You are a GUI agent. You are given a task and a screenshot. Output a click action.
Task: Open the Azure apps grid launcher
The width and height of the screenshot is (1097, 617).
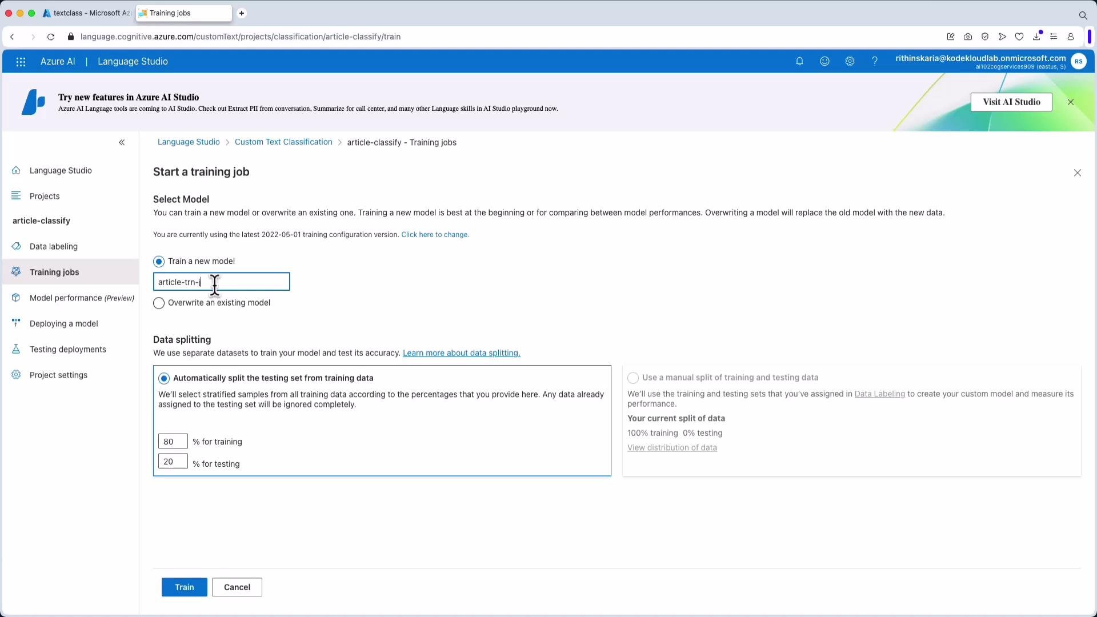click(x=21, y=62)
